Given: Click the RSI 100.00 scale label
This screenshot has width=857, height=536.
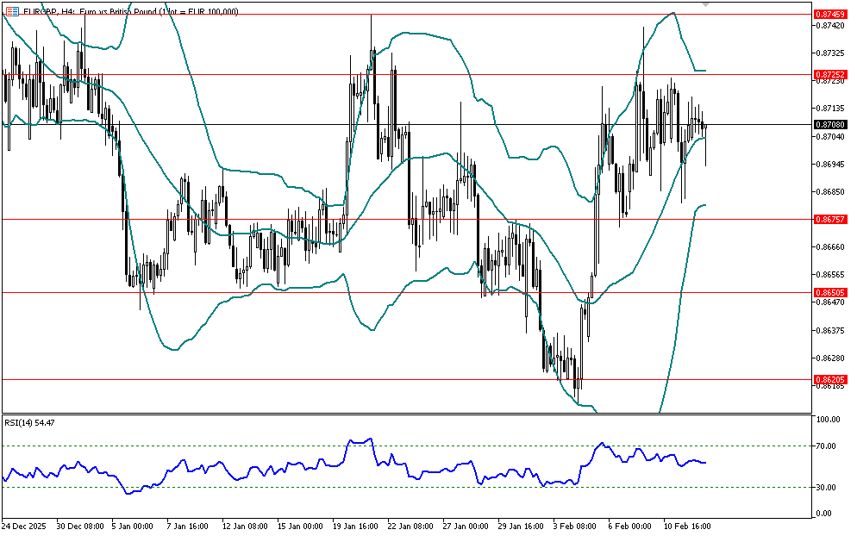Looking at the screenshot, I should pos(829,420).
